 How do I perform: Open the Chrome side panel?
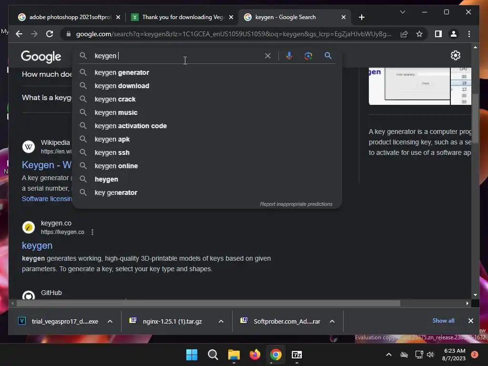tap(438, 34)
